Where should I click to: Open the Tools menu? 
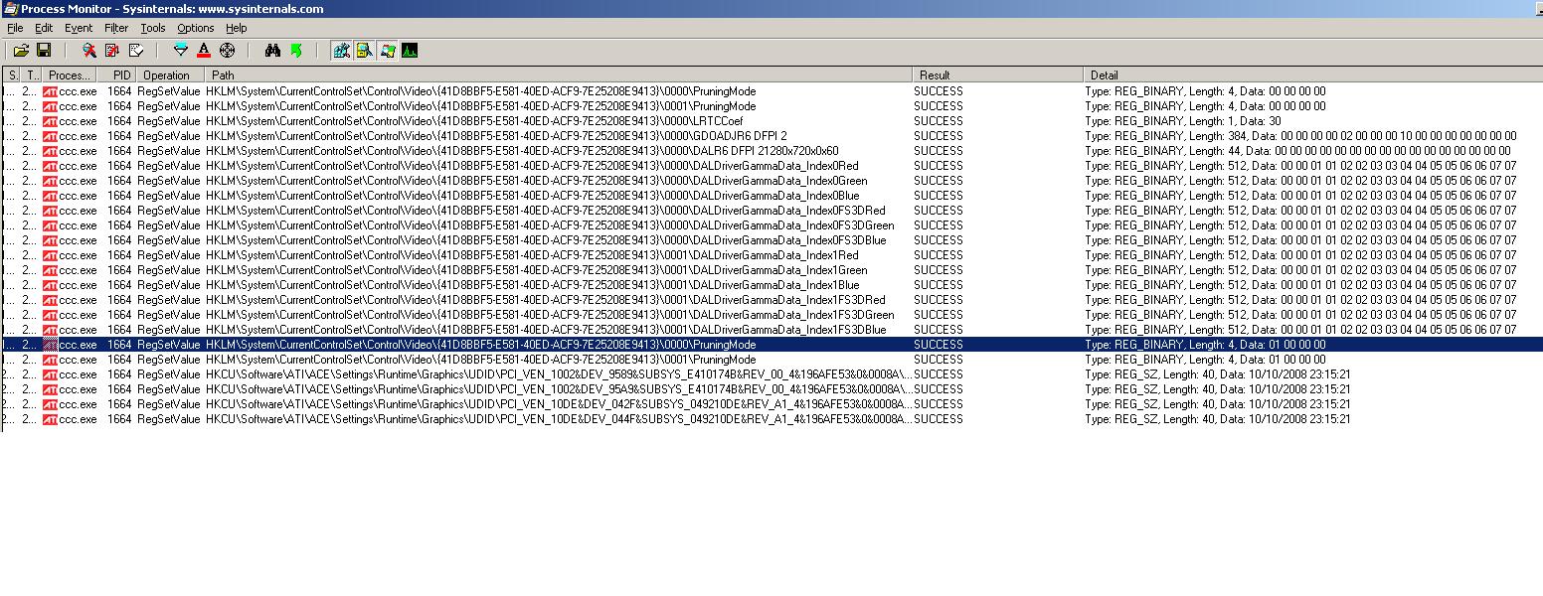[153, 28]
